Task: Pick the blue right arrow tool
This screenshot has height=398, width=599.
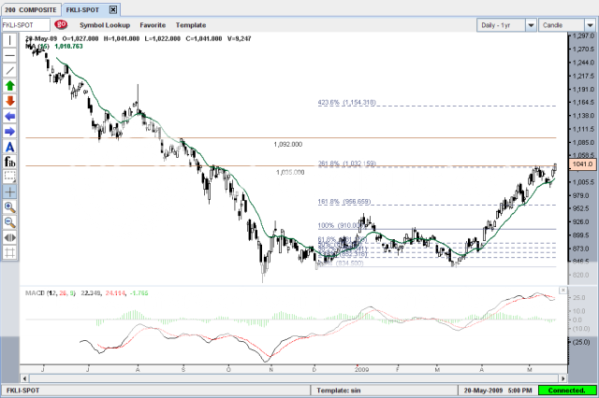Action: 10,131
